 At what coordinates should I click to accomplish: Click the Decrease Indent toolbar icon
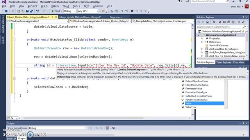coord(122,11)
